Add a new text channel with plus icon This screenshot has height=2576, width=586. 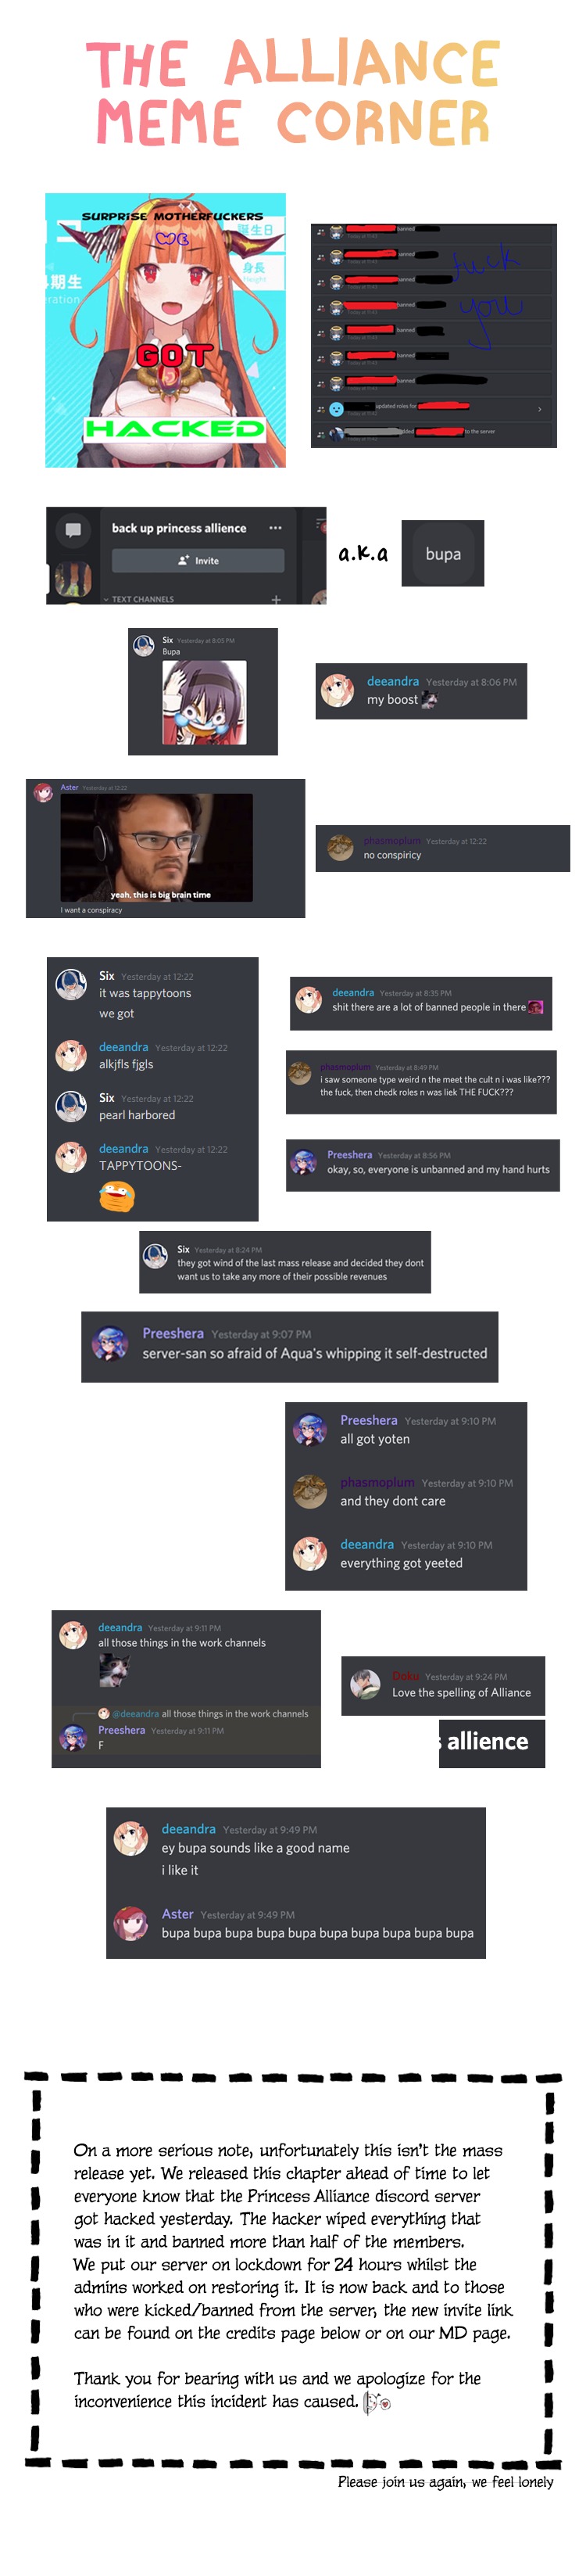pos(277,599)
